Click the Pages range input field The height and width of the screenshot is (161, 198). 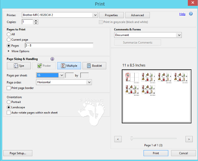[58, 46]
